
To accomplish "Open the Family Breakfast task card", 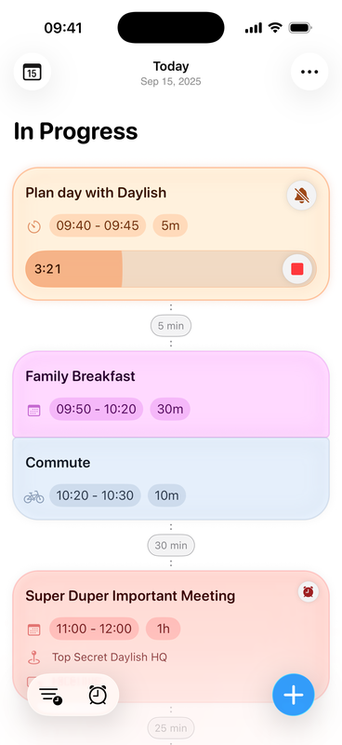I will (171, 394).
